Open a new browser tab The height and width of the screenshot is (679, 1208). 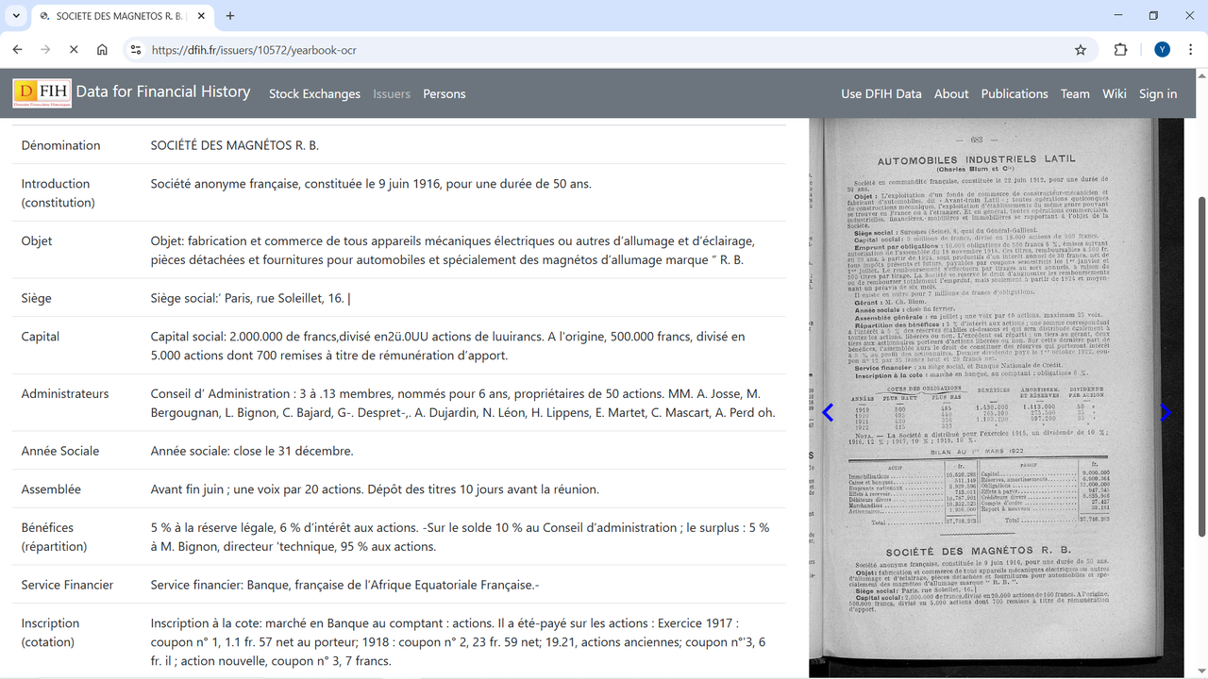[229, 16]
